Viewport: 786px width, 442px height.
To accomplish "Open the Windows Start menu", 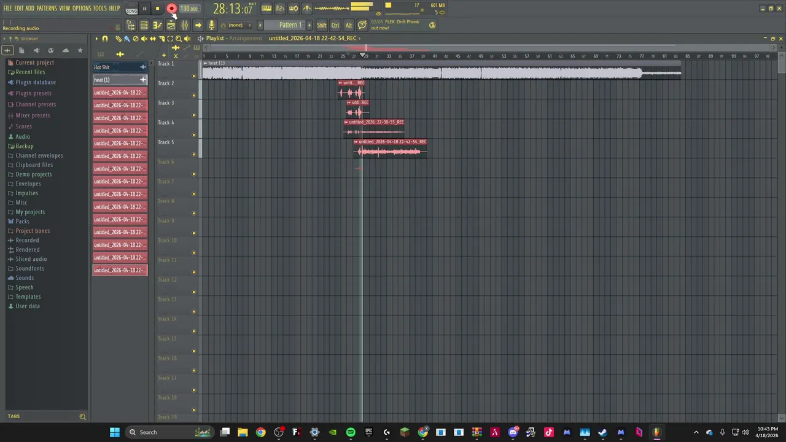I will 115,432.
